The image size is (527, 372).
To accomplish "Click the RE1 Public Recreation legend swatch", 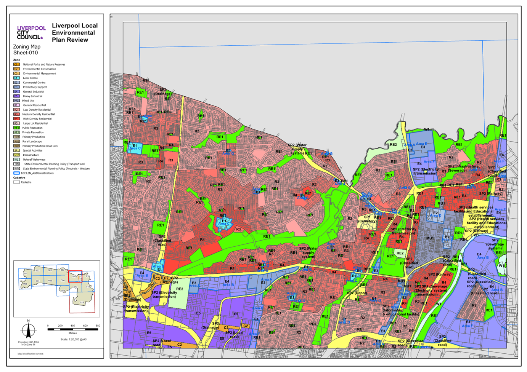I will tap(16, 128).
